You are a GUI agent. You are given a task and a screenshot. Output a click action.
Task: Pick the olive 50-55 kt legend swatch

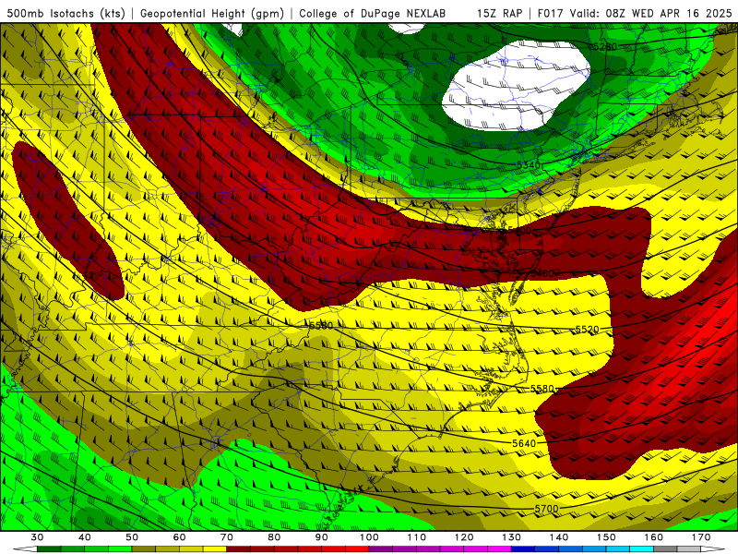[144, 549]
